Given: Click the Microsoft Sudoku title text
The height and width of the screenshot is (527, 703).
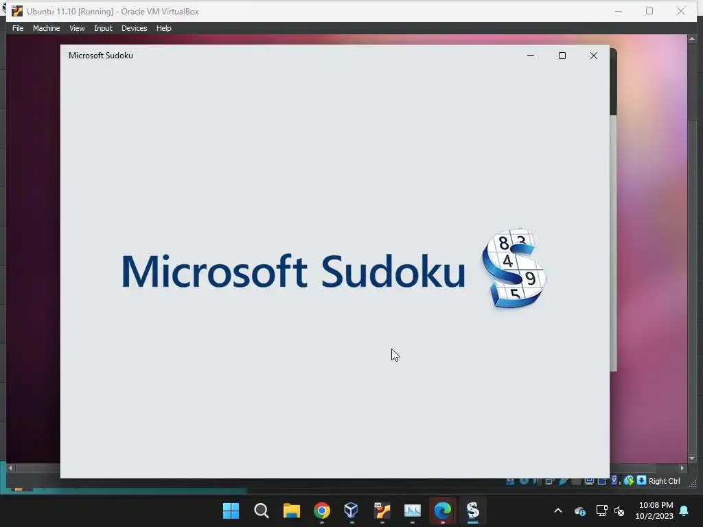Looking at the screenshot, I should [x=101, y=56].
